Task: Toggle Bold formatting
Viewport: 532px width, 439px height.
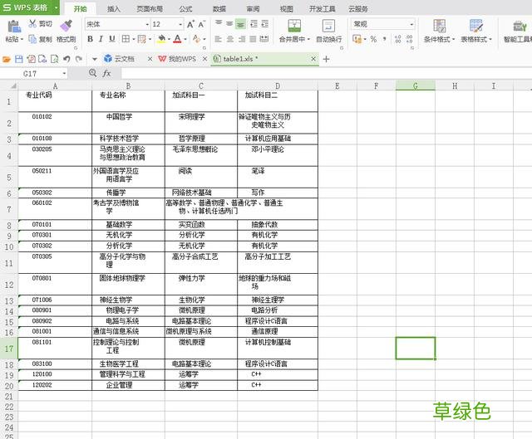Action: 90,39
